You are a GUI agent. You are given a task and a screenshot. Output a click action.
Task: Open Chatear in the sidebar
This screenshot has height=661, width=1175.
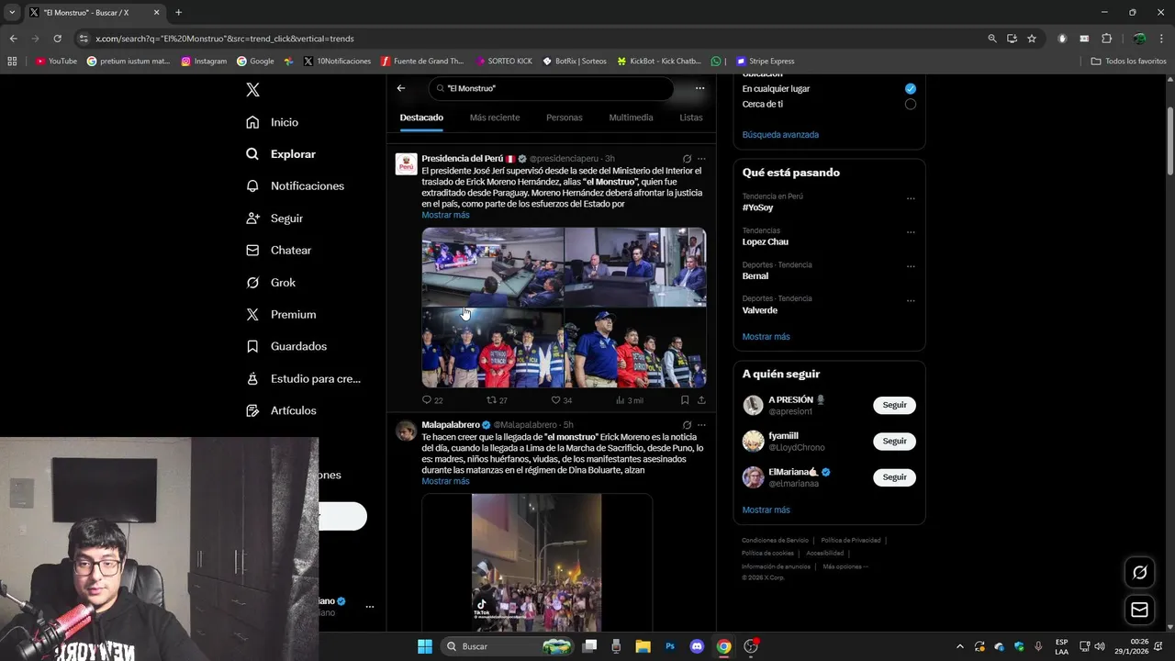(279, 250)
